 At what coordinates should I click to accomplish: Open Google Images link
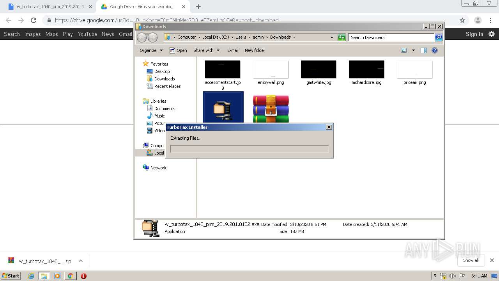coord(32,34)
